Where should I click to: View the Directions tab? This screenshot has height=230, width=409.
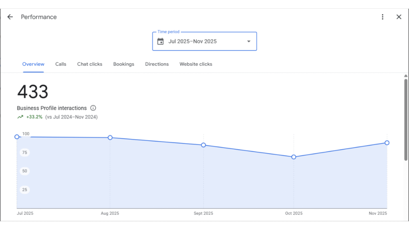point(157,64)
